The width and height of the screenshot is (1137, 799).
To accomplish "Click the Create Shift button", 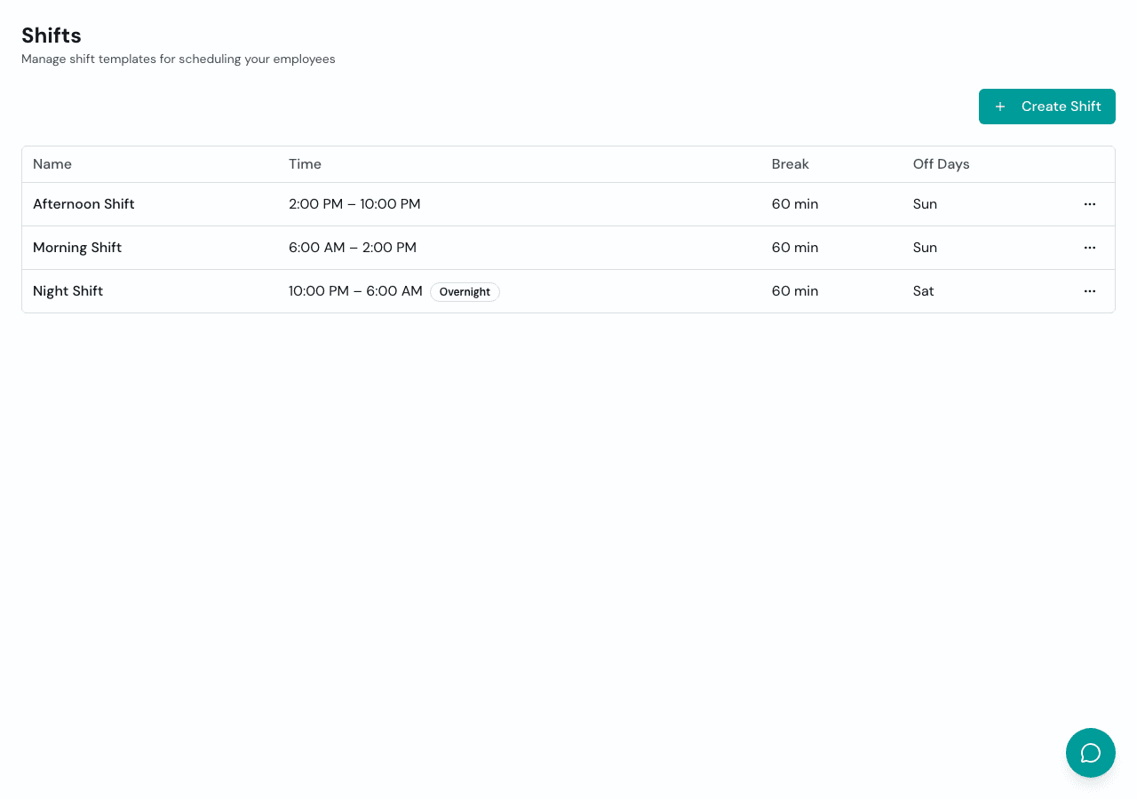I will (1046, 106).
